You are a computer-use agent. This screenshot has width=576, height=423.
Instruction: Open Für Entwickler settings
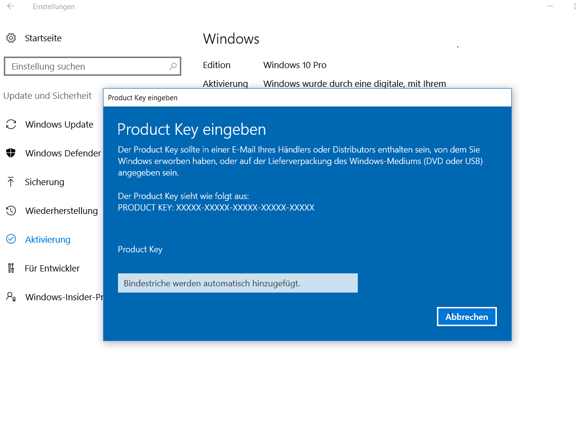tap(52, 268)
